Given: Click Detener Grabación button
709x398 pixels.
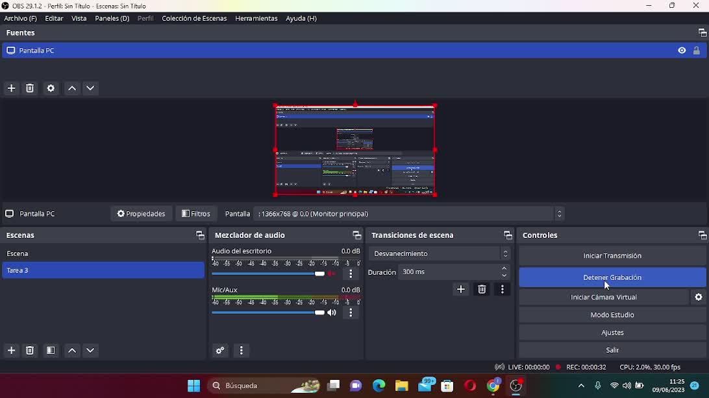Looking at the screenshot, I should click(x=612, y=277).
